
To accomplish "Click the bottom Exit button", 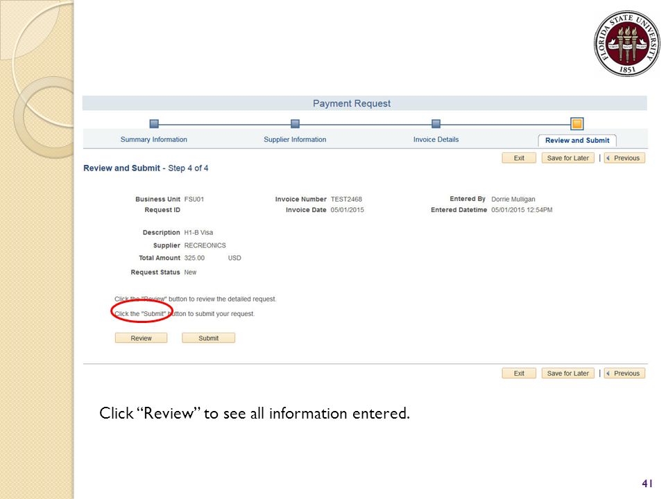I will coord(519,374).
